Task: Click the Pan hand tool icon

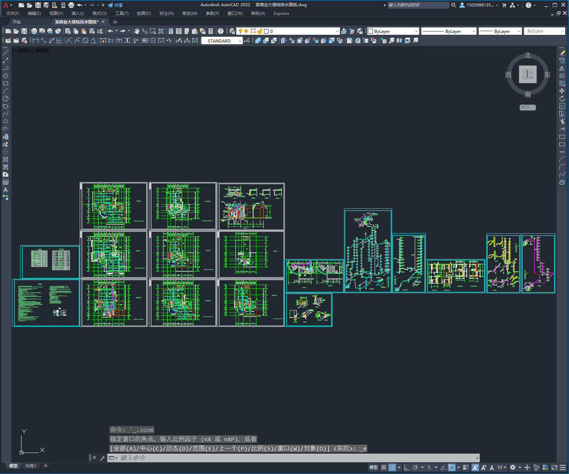Action: click(x=137, y=31)
